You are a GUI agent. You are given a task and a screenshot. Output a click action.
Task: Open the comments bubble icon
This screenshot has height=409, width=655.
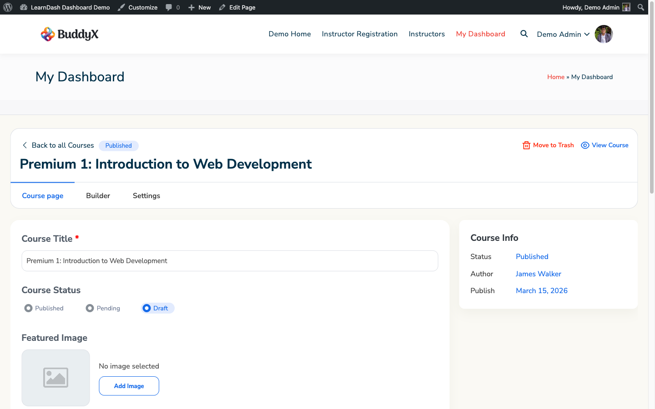pos(169,7)
